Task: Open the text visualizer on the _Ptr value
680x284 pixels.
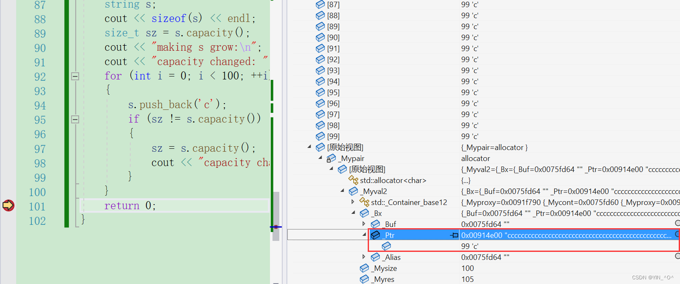Action: tap(677, 234)
